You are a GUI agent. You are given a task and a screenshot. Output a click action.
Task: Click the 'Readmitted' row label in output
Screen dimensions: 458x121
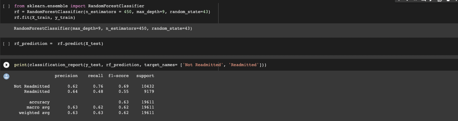click(x=37, y=92)
